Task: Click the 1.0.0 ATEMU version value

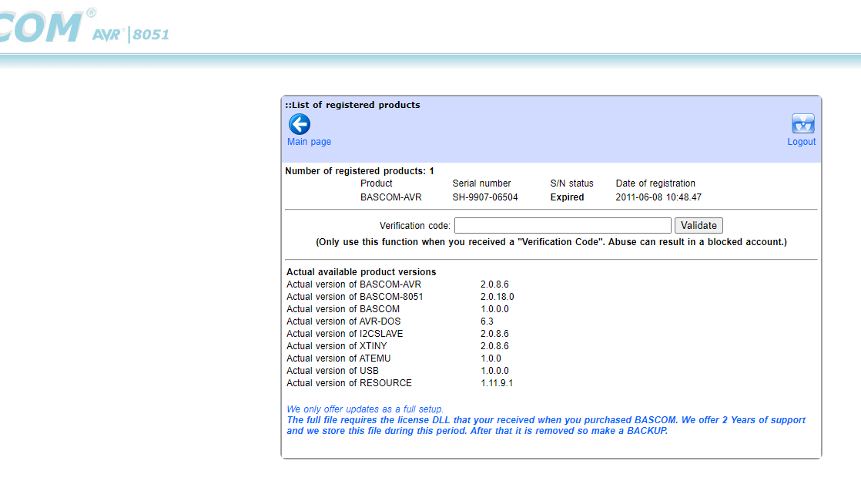Action: 491,358
